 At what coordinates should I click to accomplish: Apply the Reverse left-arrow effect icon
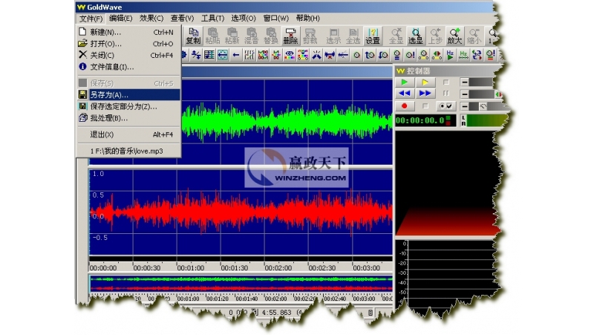236,55
